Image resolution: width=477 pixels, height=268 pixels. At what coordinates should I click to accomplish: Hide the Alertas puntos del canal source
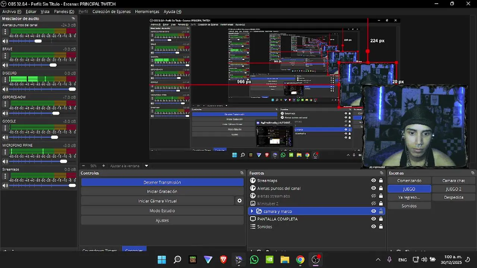click(373, 188)
